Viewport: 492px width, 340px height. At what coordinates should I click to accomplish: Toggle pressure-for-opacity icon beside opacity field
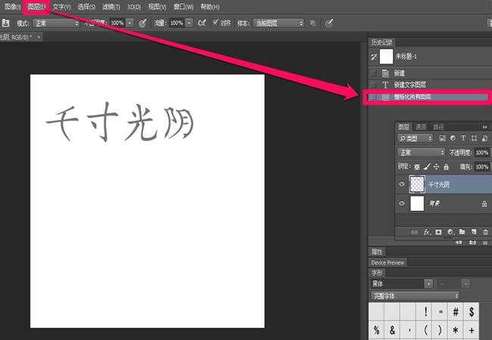click(143, 23)
